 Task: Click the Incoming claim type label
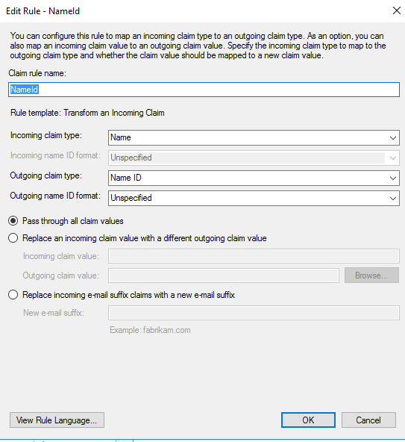point(46,135)
